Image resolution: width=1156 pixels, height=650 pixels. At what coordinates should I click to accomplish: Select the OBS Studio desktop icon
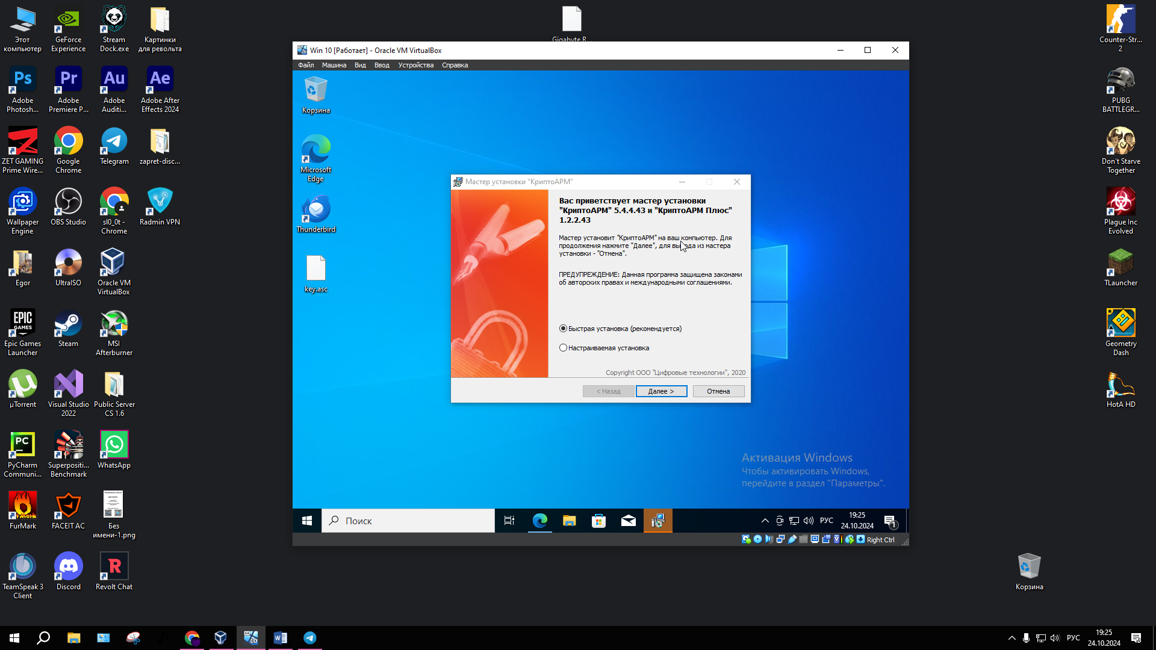point(69,207)
